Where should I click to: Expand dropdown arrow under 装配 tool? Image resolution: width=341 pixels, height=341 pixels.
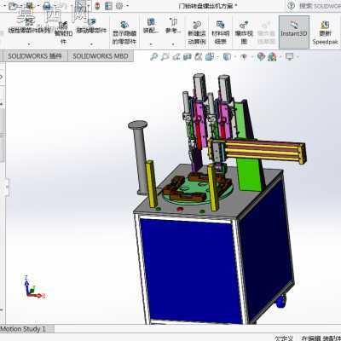[151, 44]
